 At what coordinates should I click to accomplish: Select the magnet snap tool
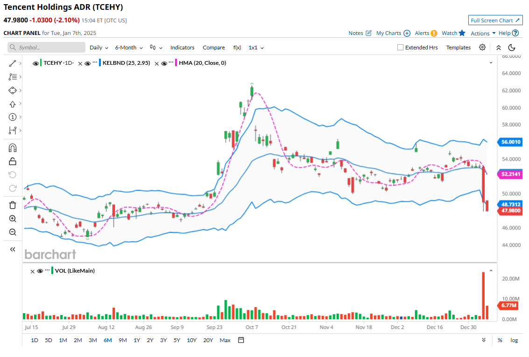(x=13, y=148)
